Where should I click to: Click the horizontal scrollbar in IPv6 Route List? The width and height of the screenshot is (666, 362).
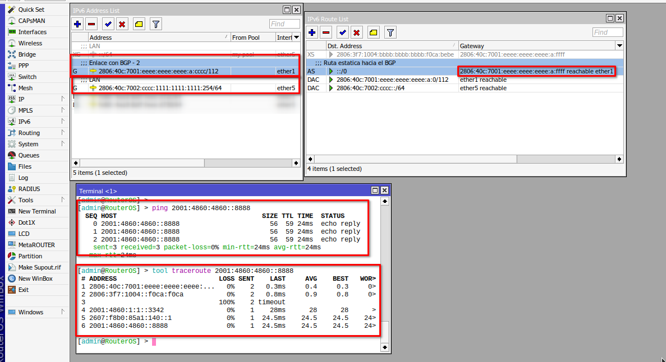coord(415,159)
